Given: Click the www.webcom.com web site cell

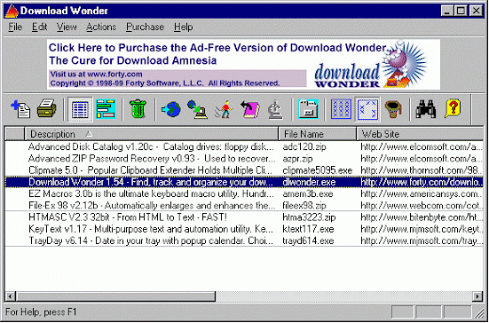Looking at the screenshot, I should pos(422,206).
